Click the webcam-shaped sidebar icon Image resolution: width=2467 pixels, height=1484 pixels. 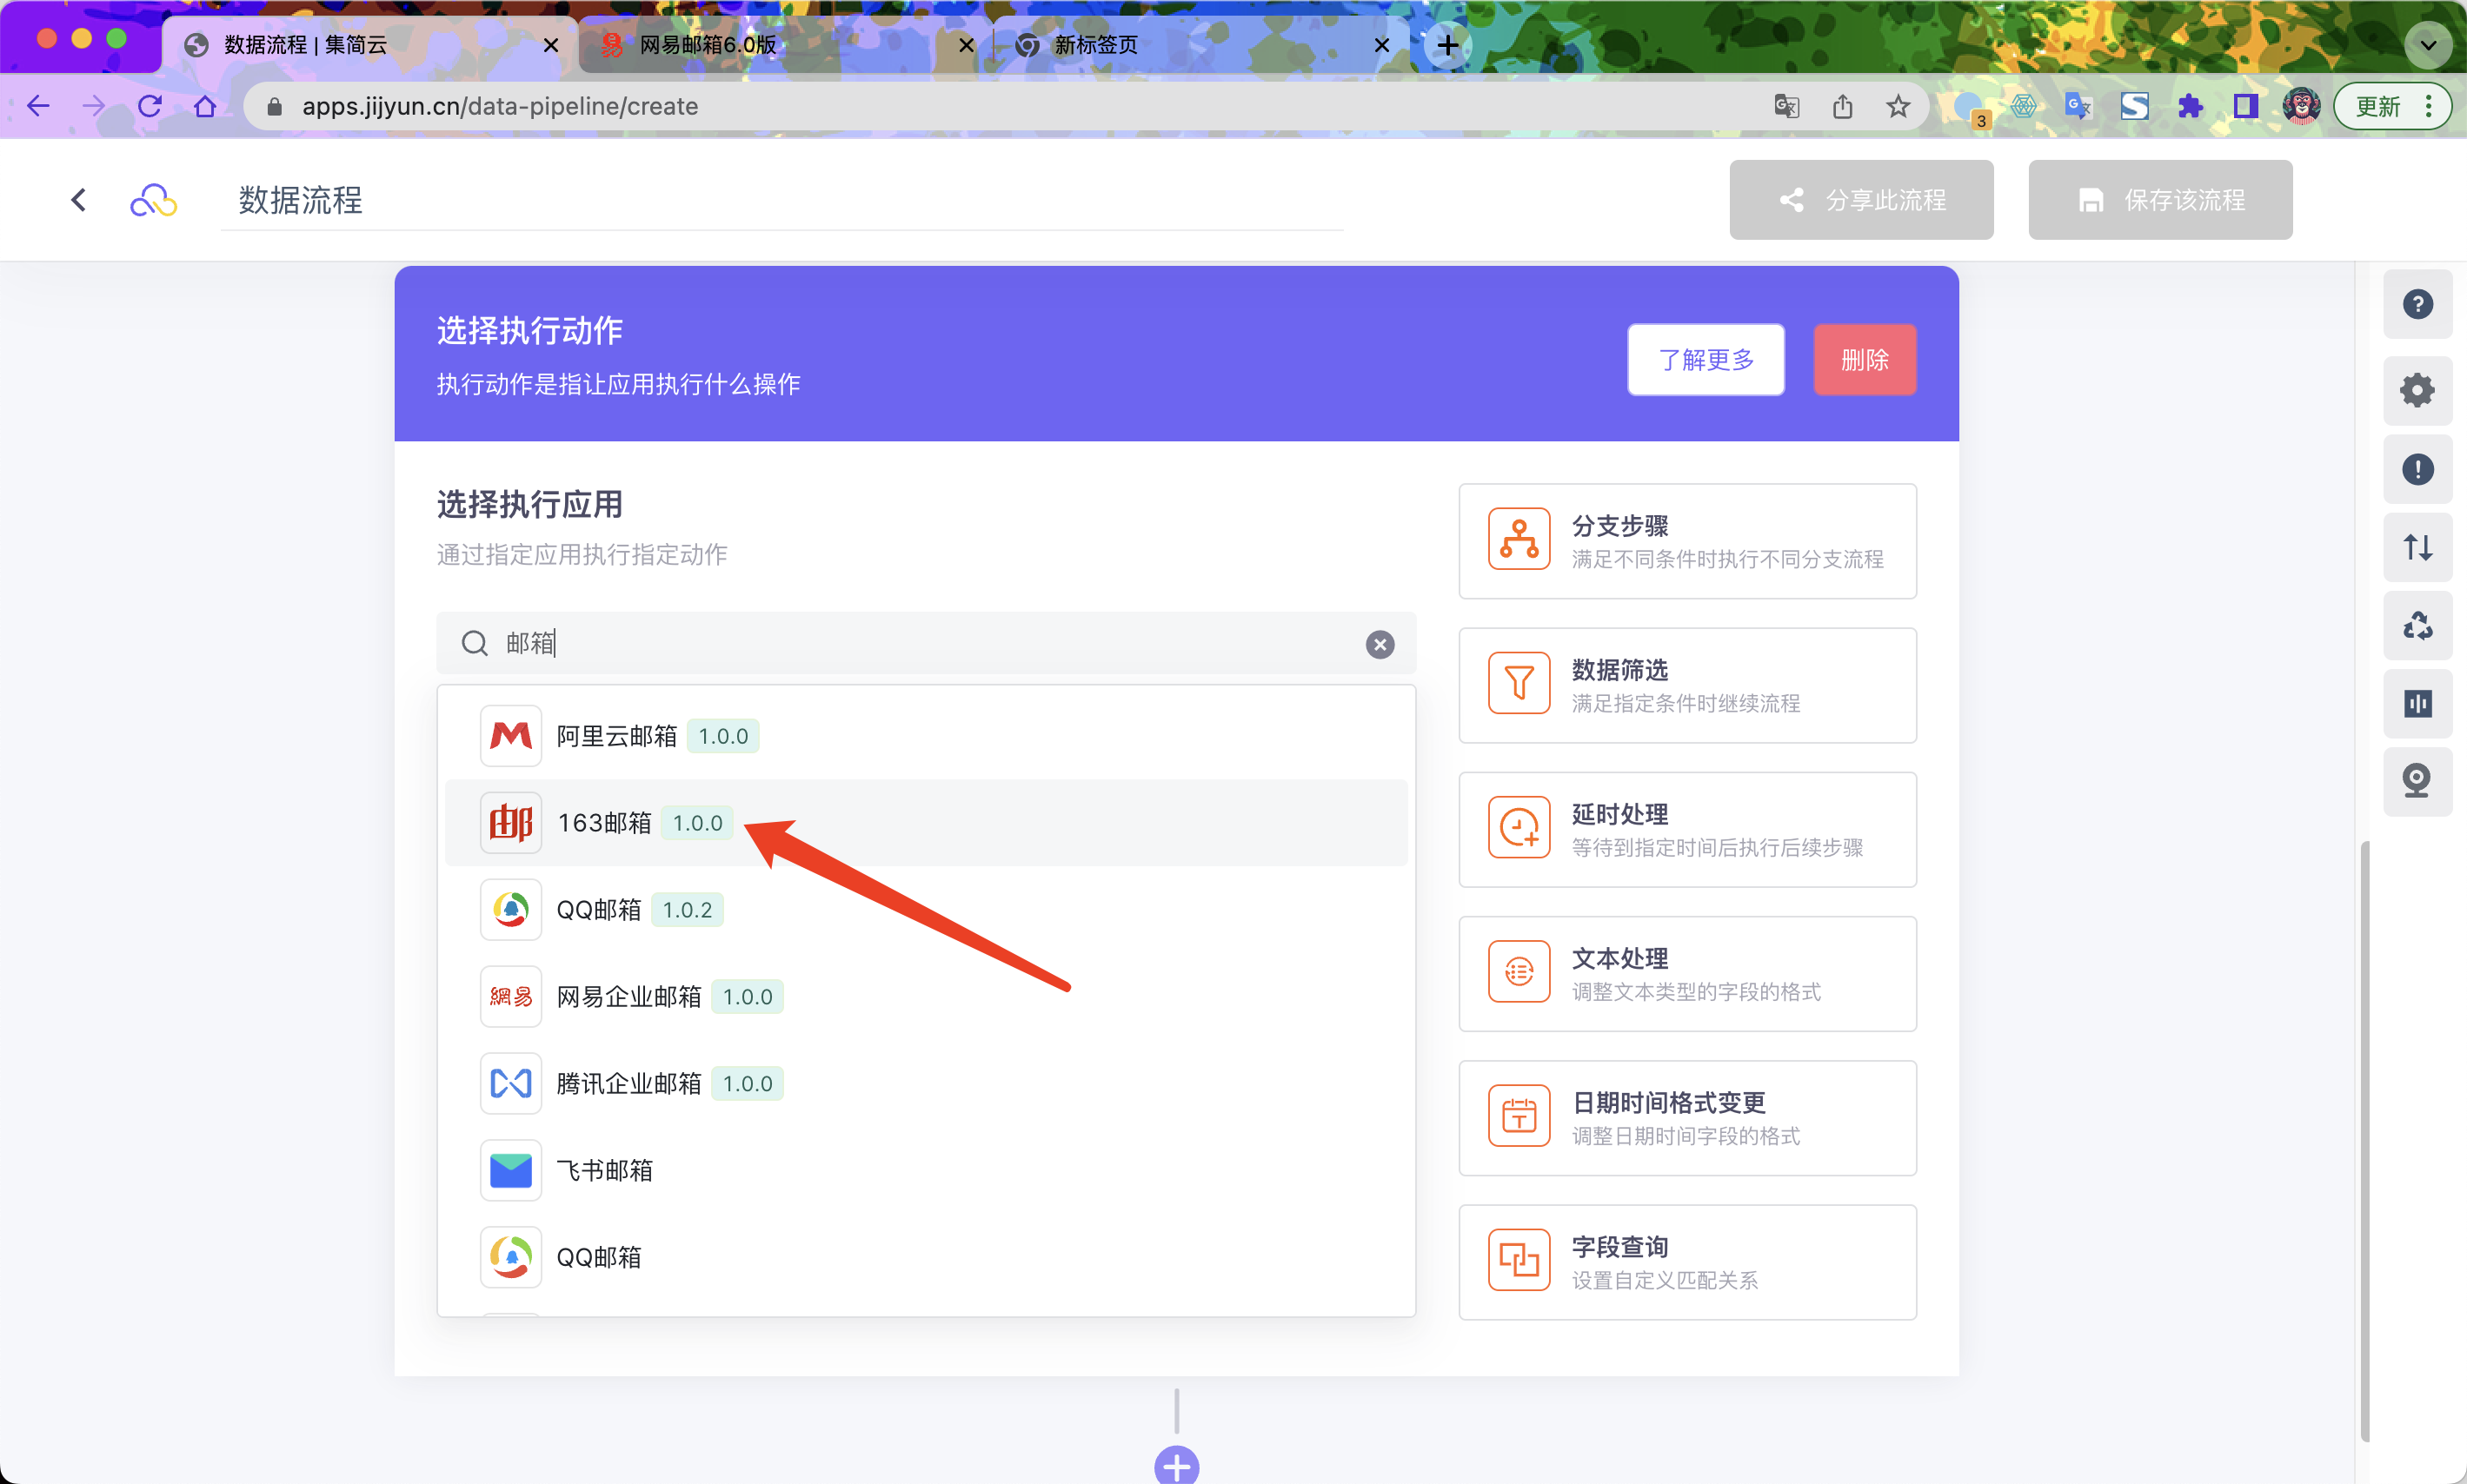click(x=2417, y=781)
